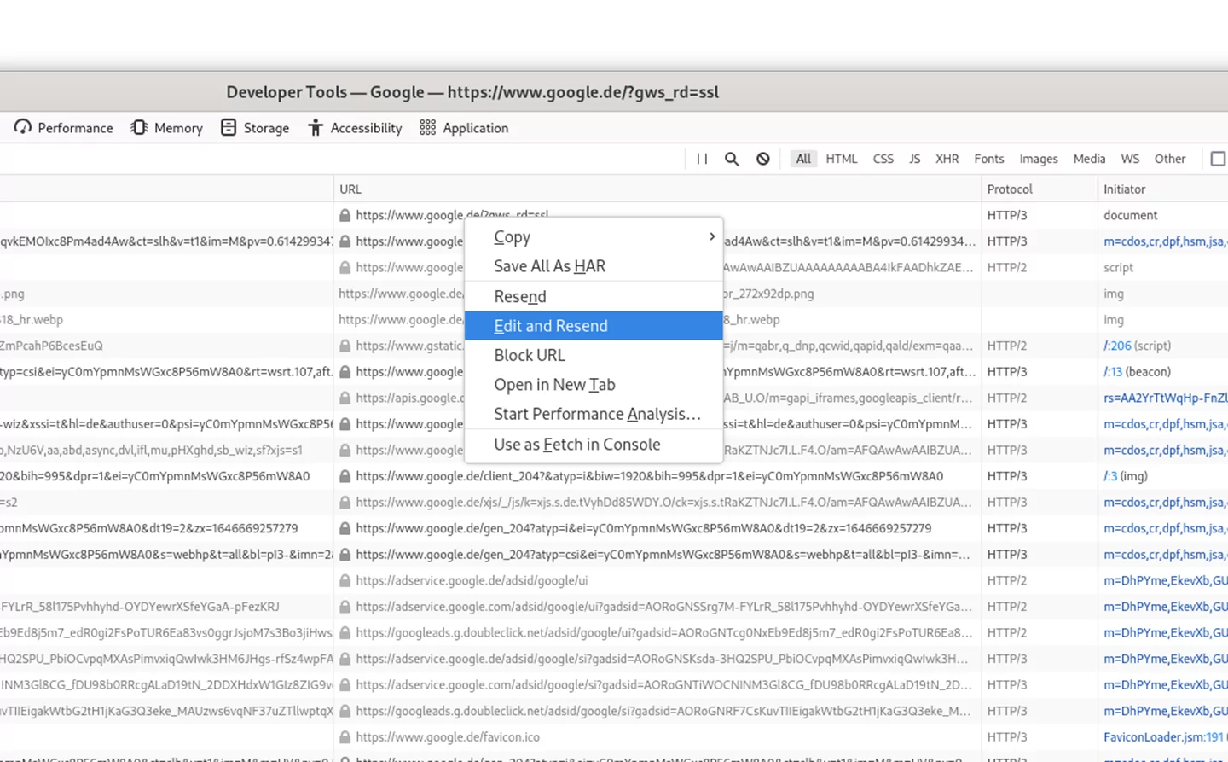Click the lock icon of doubleclick.net/adsid/google/si
1228x762 pixels.
point(345,711)
